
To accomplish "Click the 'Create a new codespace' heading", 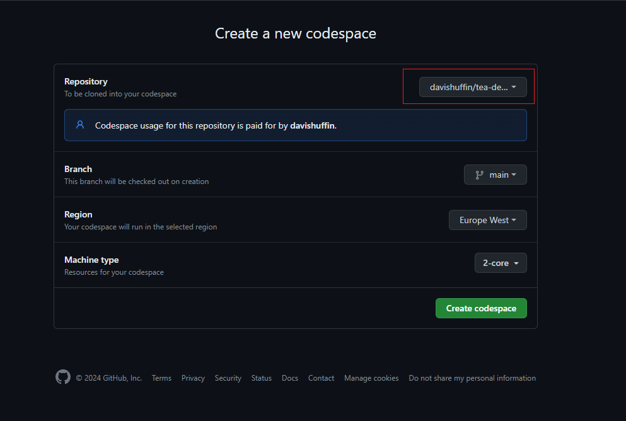I will pos(296,33).
